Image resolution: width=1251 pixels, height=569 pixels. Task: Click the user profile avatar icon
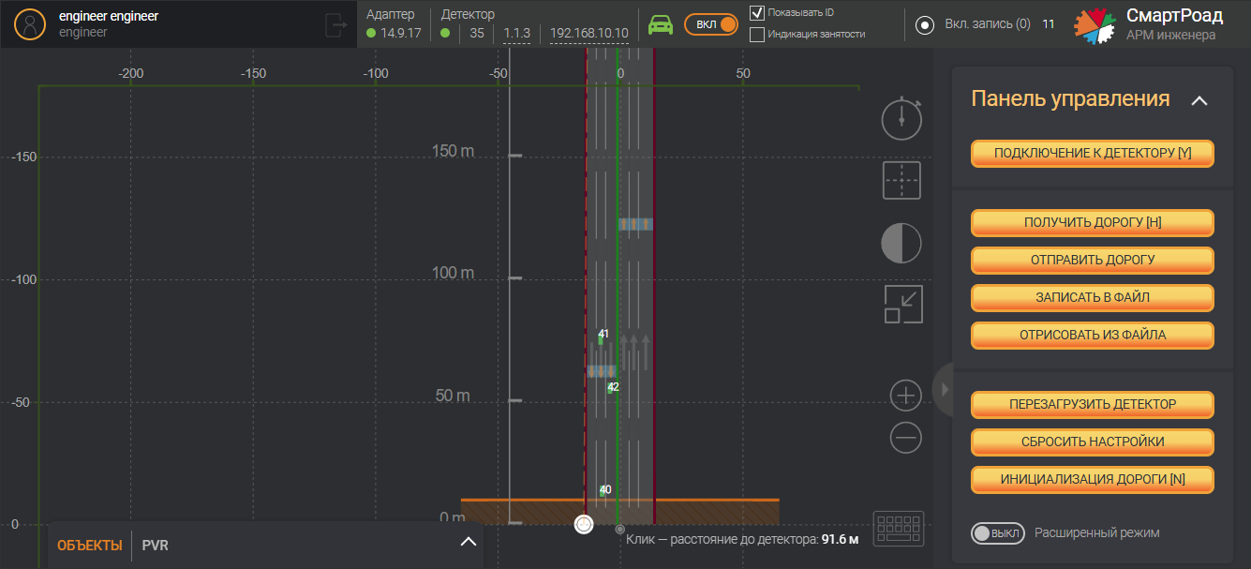coord(32,24)
